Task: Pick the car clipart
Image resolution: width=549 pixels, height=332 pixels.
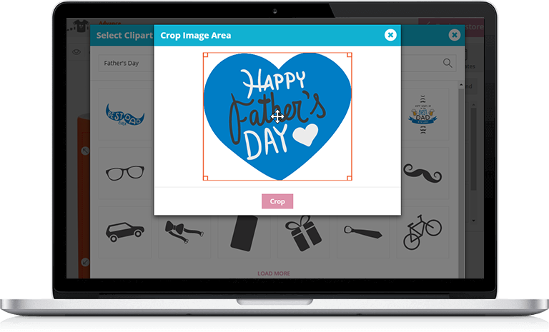Action: 125,232
